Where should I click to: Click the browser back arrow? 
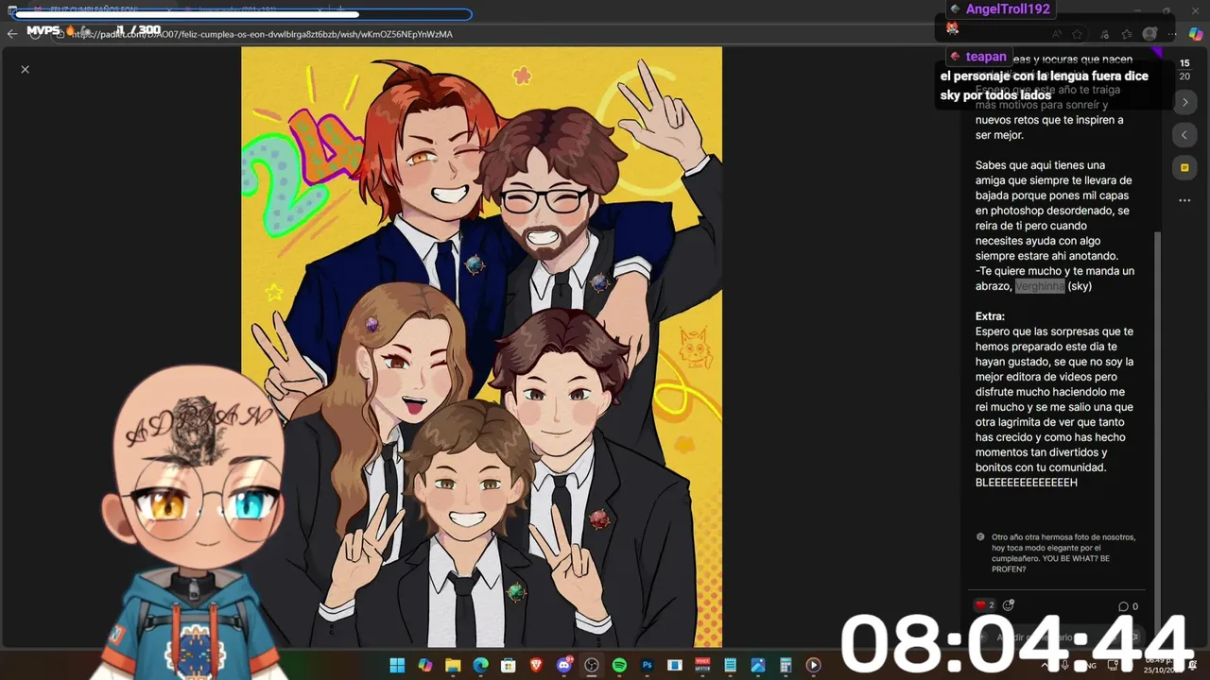pyautogui.click(x=12, y=33)
